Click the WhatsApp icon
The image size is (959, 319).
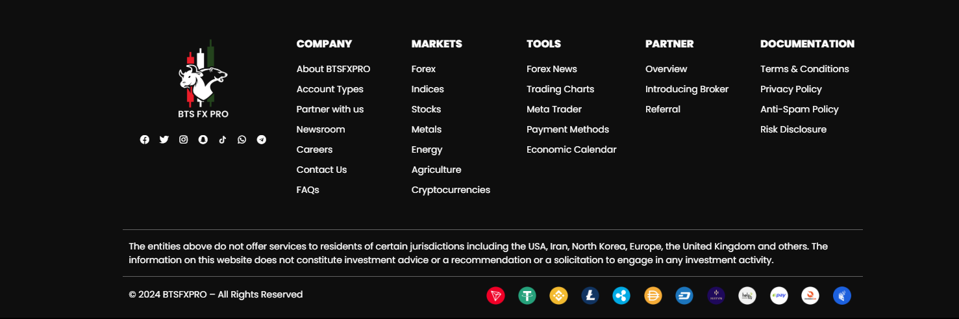[x=242, y=140]
